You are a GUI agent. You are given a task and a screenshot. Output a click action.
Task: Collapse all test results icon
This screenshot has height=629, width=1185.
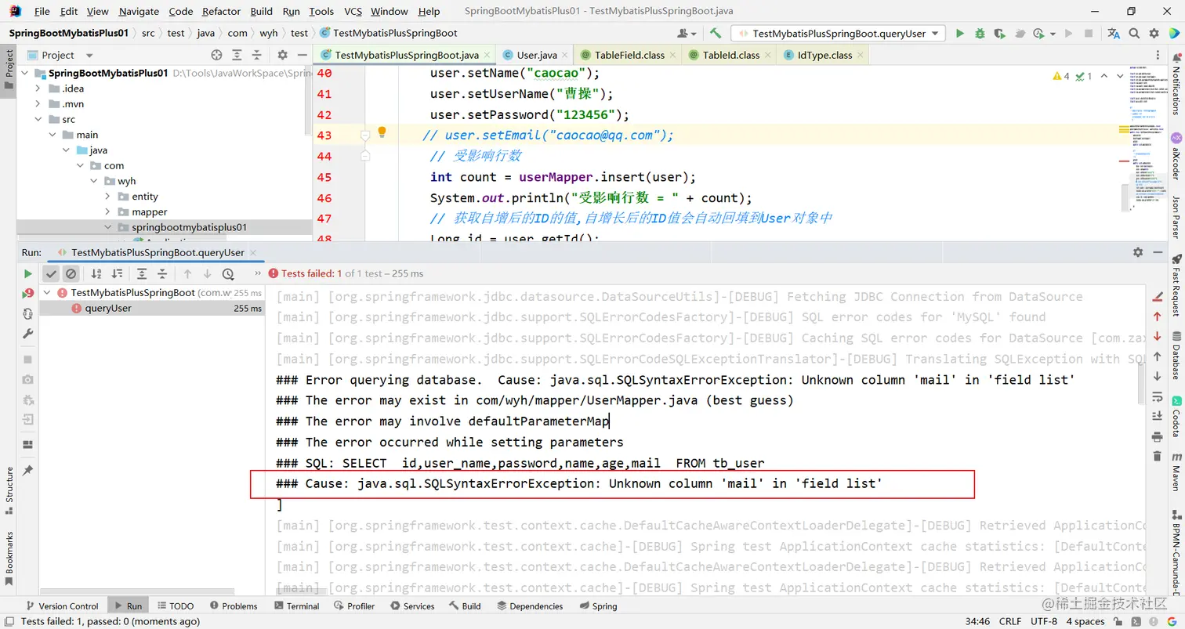[x=162, y=273]
